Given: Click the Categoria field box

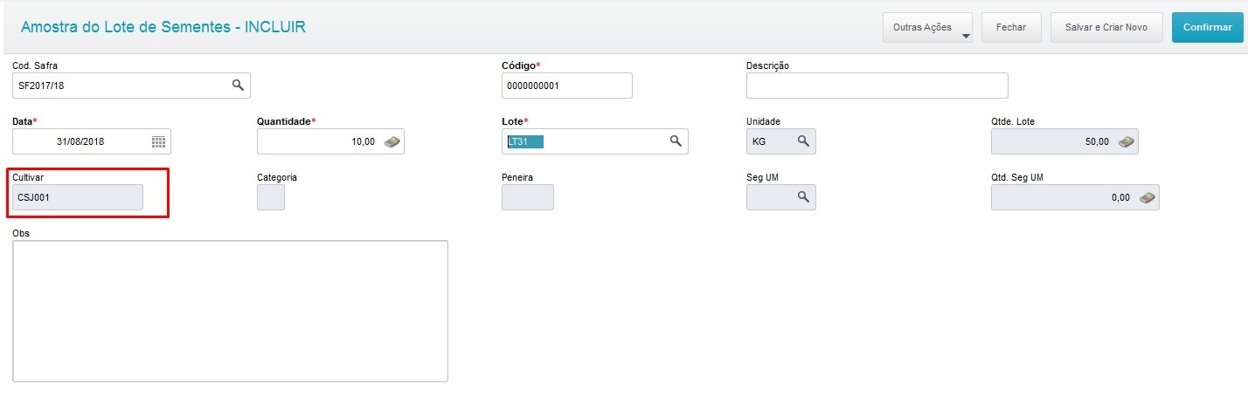Looking at the screenshot, I should (x=271, y=197).
